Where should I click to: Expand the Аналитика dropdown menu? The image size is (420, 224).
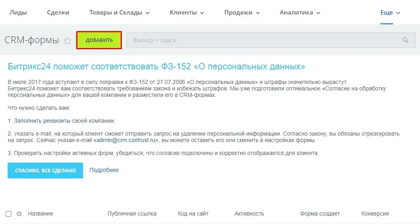pyautogui.click(x=300, y=13)
